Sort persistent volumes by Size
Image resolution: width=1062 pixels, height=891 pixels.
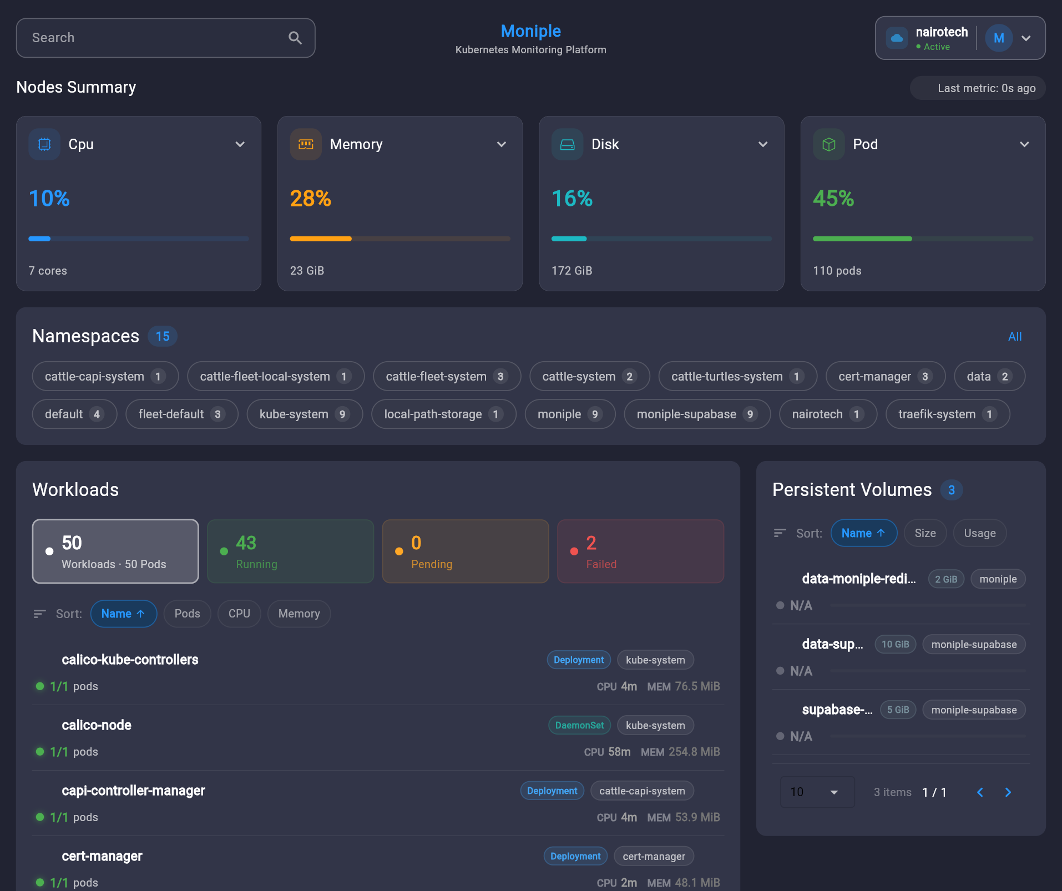924,533
